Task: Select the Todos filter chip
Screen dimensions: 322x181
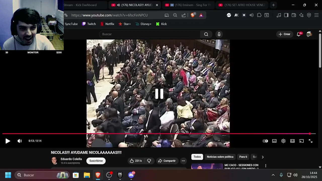Action: (197, 157)
